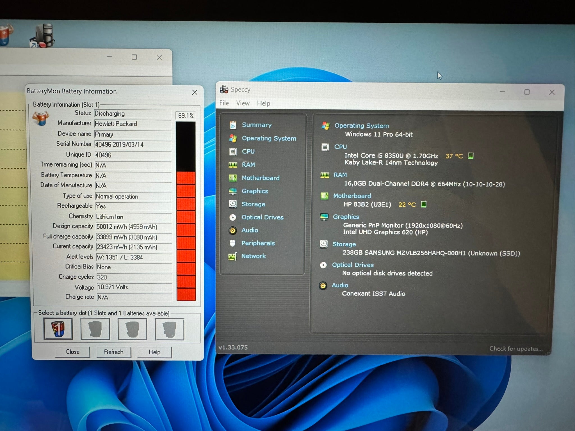Screen dimensions: 575x431
Task: Click the RAM module icon in Speccy sidebar
Action: 233,165
